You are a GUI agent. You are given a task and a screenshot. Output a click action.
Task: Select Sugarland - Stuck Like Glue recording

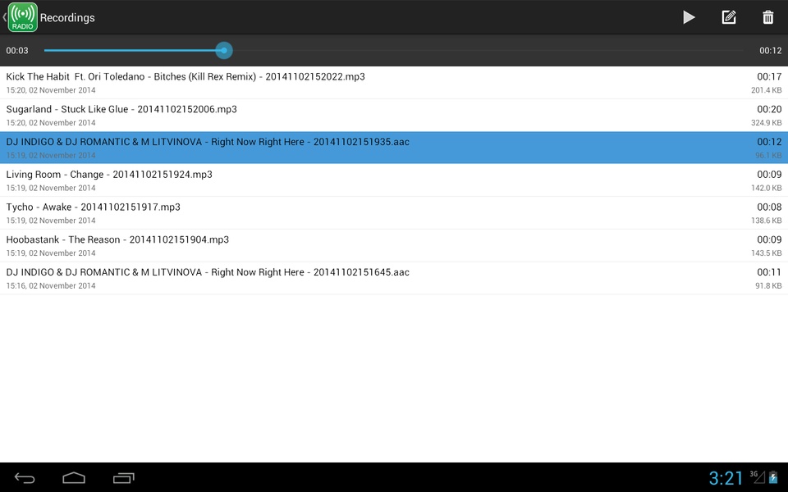(394, 116)
